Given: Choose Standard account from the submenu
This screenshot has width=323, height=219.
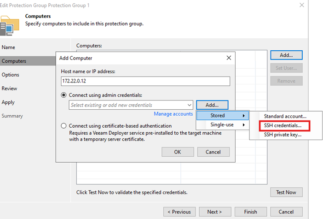Looking at the screenshot, I should click(285, 116).
